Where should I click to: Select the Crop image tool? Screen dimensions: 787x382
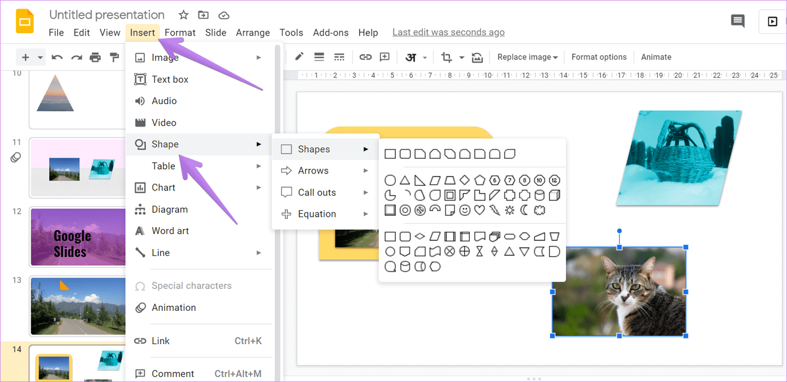(x=447, y=57)
